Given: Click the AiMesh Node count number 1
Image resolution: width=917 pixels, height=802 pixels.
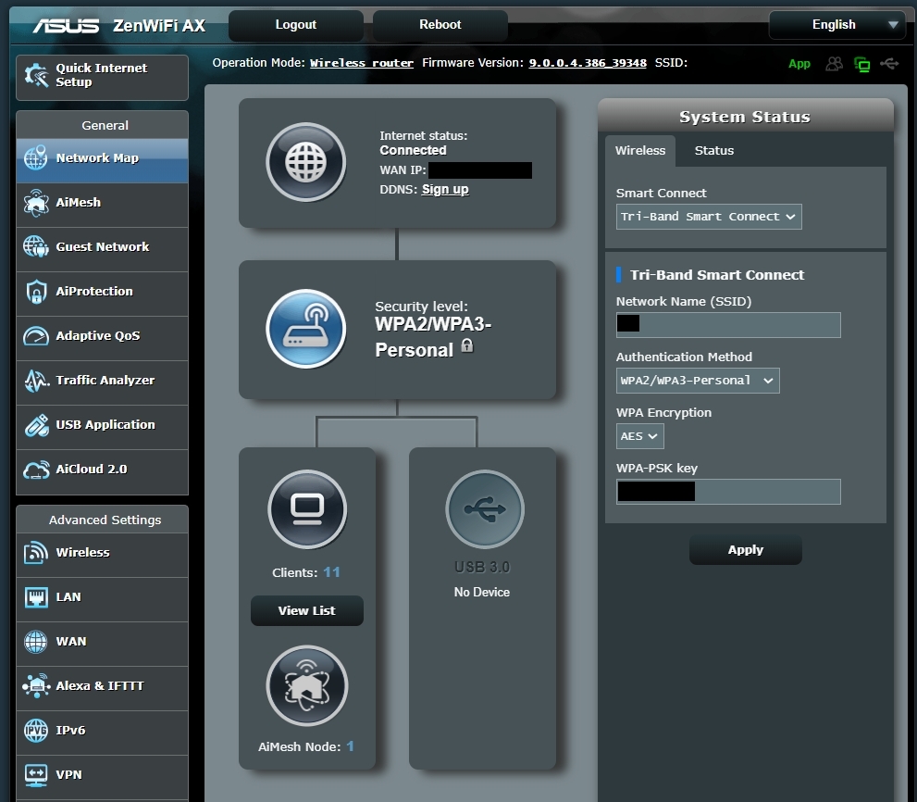Looking at the screenshot, I should click(351, 746).
